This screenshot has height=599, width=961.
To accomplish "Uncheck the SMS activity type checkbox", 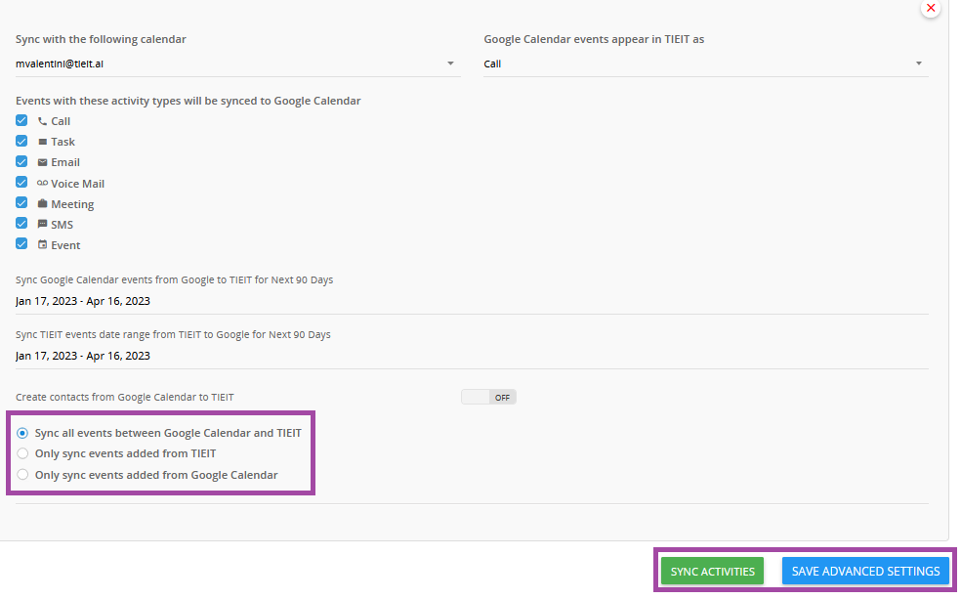I will coord(21,223).
